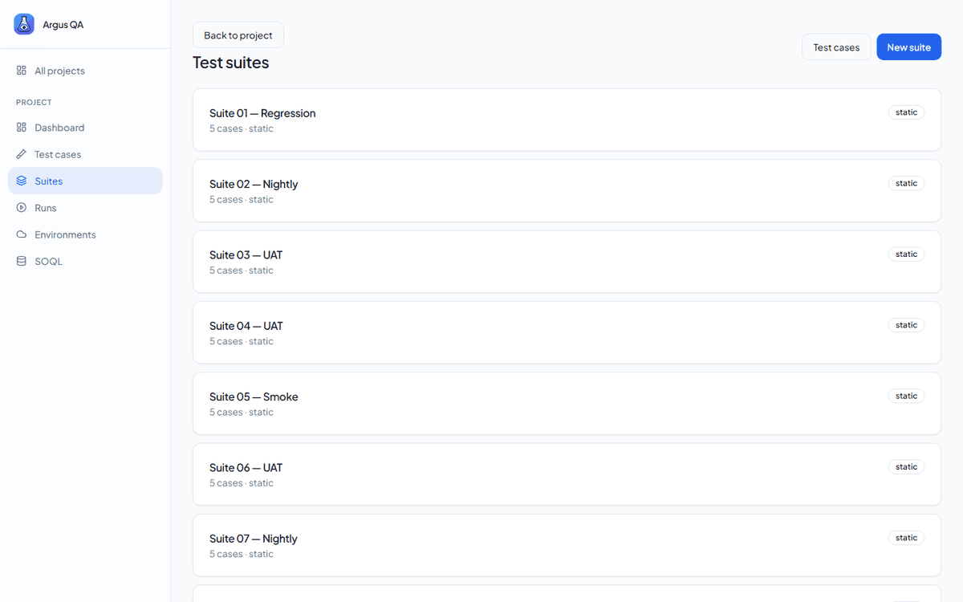This screenshot has width=963, height=602.
Task: Click the Argus QA flask logo icon
Action: [x=24, y=24]
